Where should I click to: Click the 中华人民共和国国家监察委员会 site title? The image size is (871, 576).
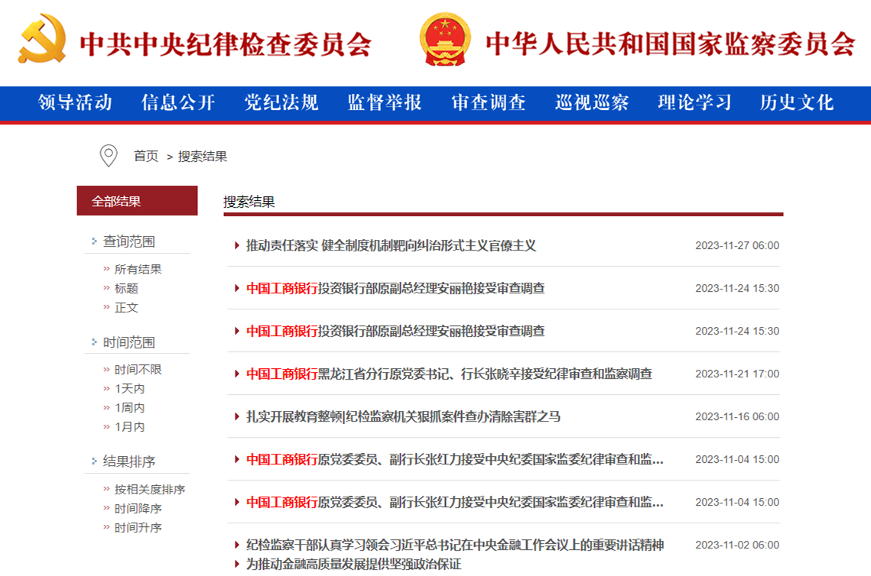coord(671,44)
